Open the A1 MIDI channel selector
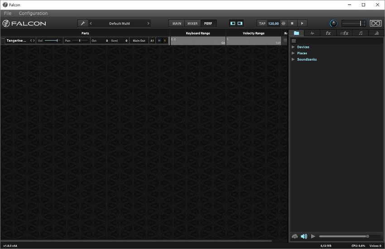Image resolution: width=385 pixels, height=249 pixels. pyautogui.click(x=152, y=40)
